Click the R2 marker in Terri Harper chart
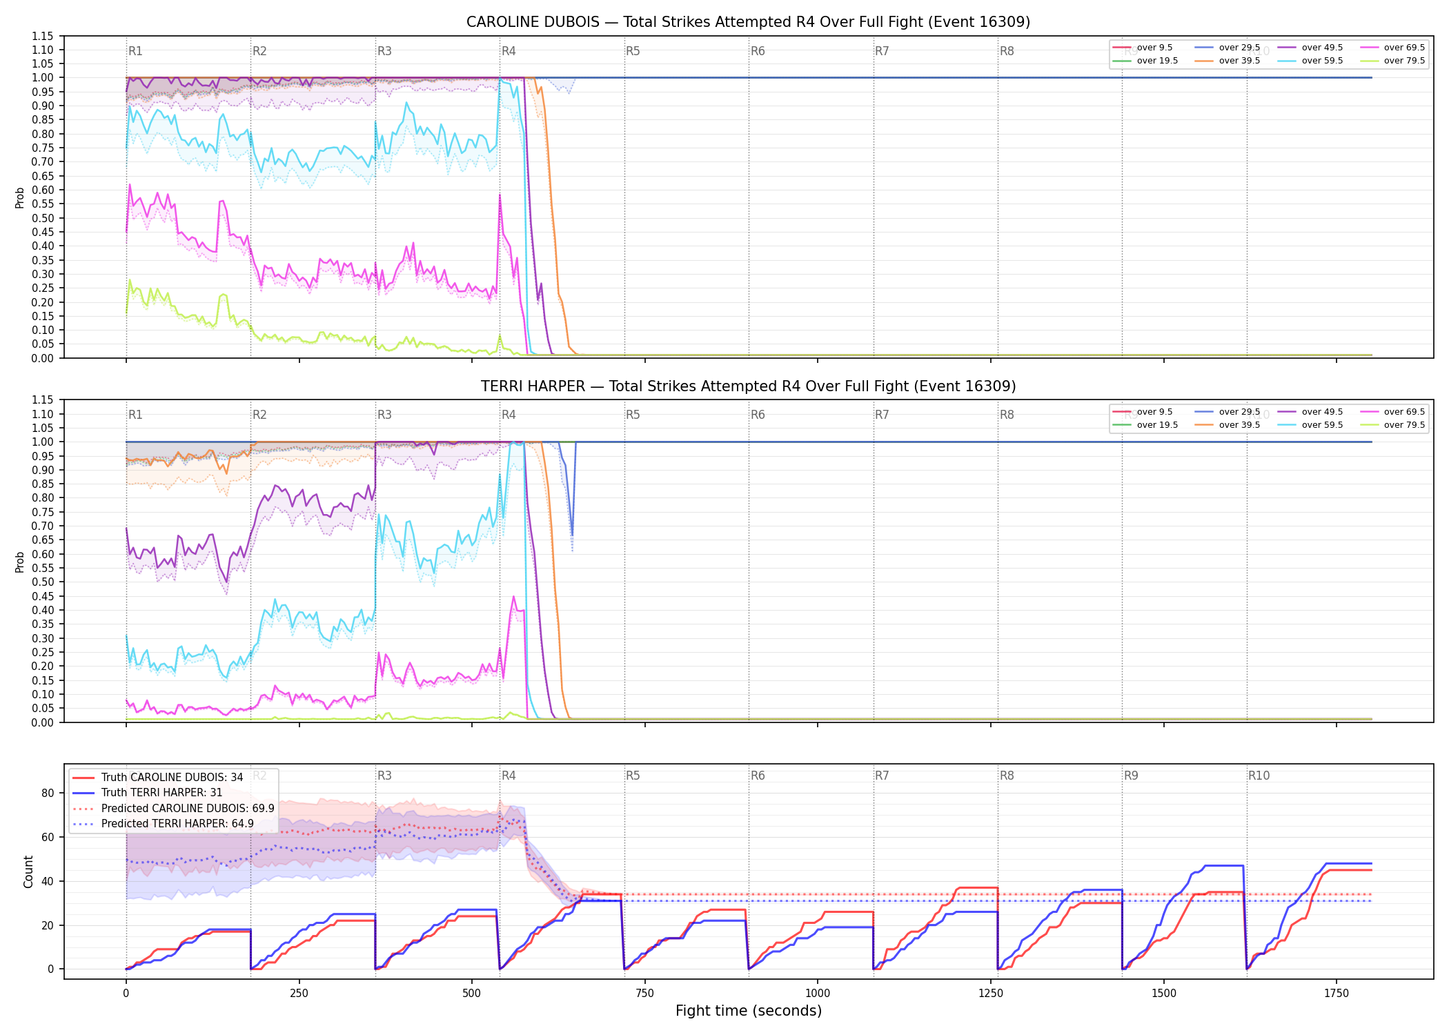The image size is (1449, 1035). (259, 415)
